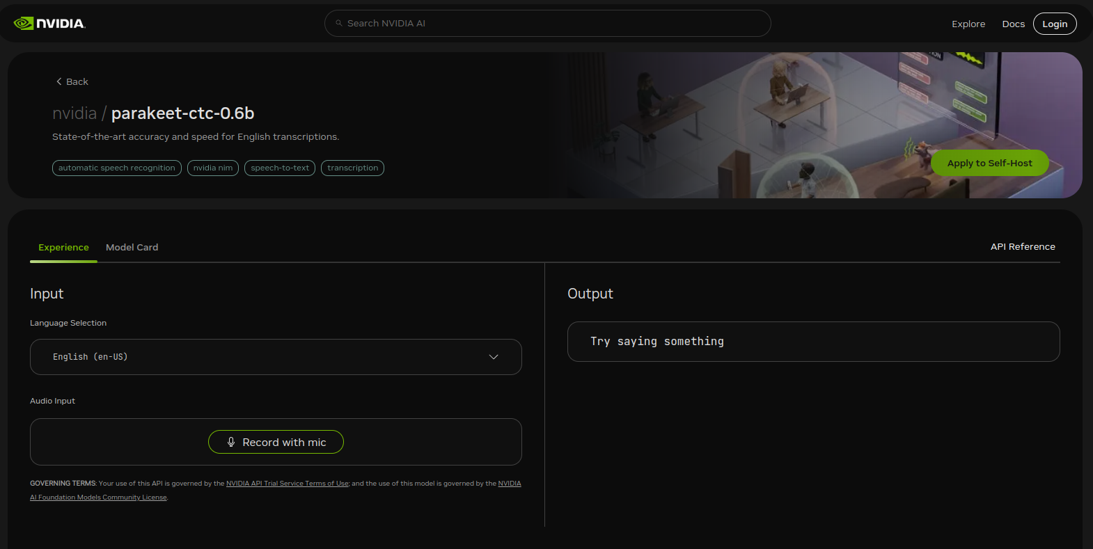Select the speech-to-text tag

click(x=280, y=168)
